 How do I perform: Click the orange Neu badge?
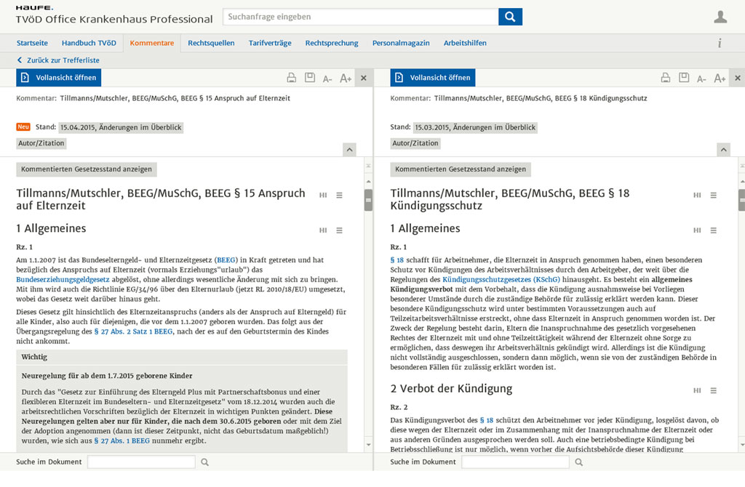coord(23,126)
